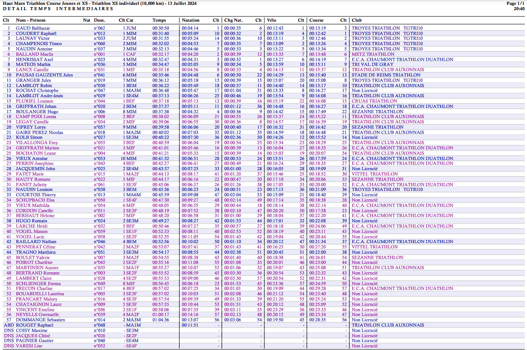The width and height of the screenshot is (527, 350).
Task: Click the name 'VILALLONGA Emy'
Action: pyautogui.click(x=37, y=142)
